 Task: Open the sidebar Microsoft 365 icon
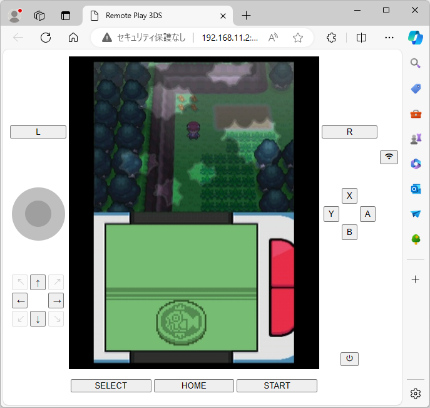(x=416, y=164)
